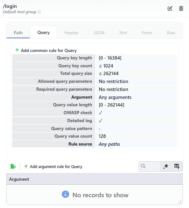Screen dimensions: 189x208
Task: Switch to the JSON tab
Action: [x=99, y=33]
